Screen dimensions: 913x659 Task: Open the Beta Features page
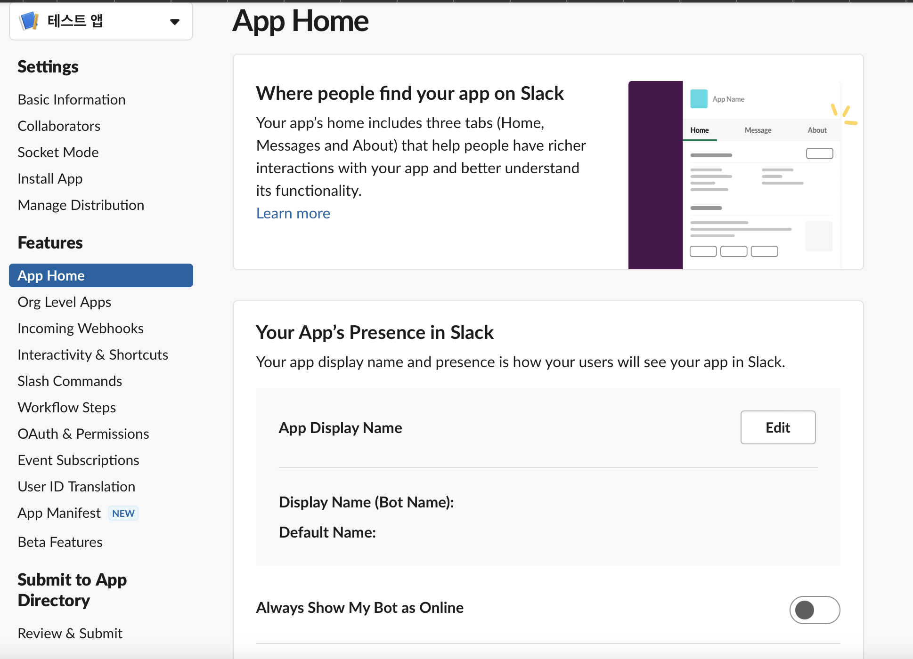(60, 542)
